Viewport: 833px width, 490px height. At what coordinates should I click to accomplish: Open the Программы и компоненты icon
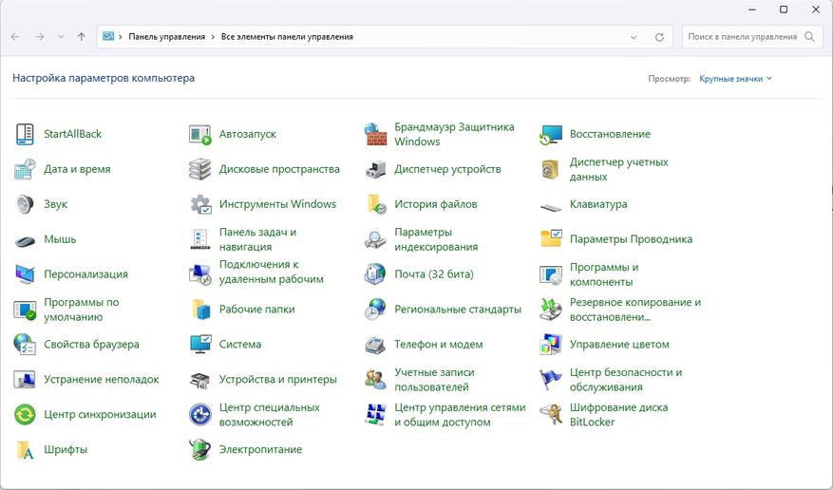pos(551,275)
